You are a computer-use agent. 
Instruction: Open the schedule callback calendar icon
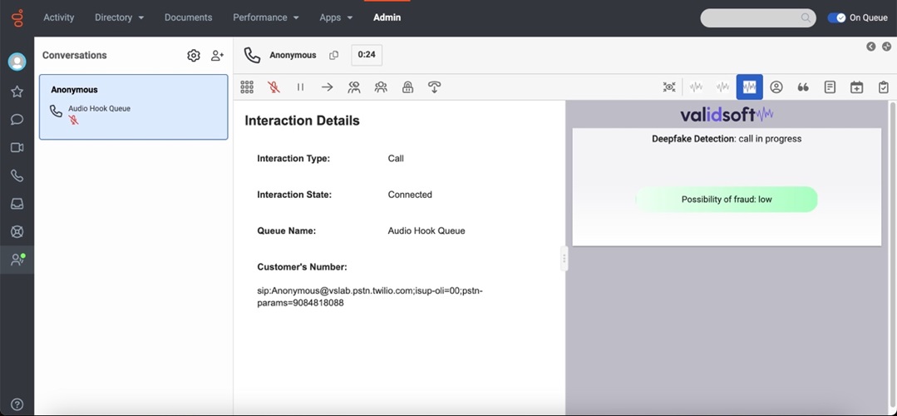pyautogui.click(x=856, y=87)
